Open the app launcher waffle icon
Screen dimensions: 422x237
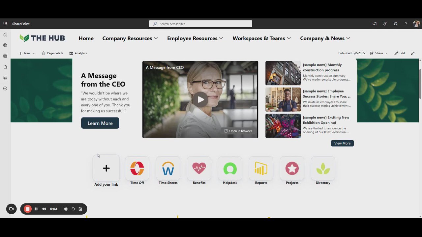(x=5, y=24)
